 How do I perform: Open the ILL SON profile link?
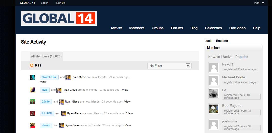pos(47,113)
